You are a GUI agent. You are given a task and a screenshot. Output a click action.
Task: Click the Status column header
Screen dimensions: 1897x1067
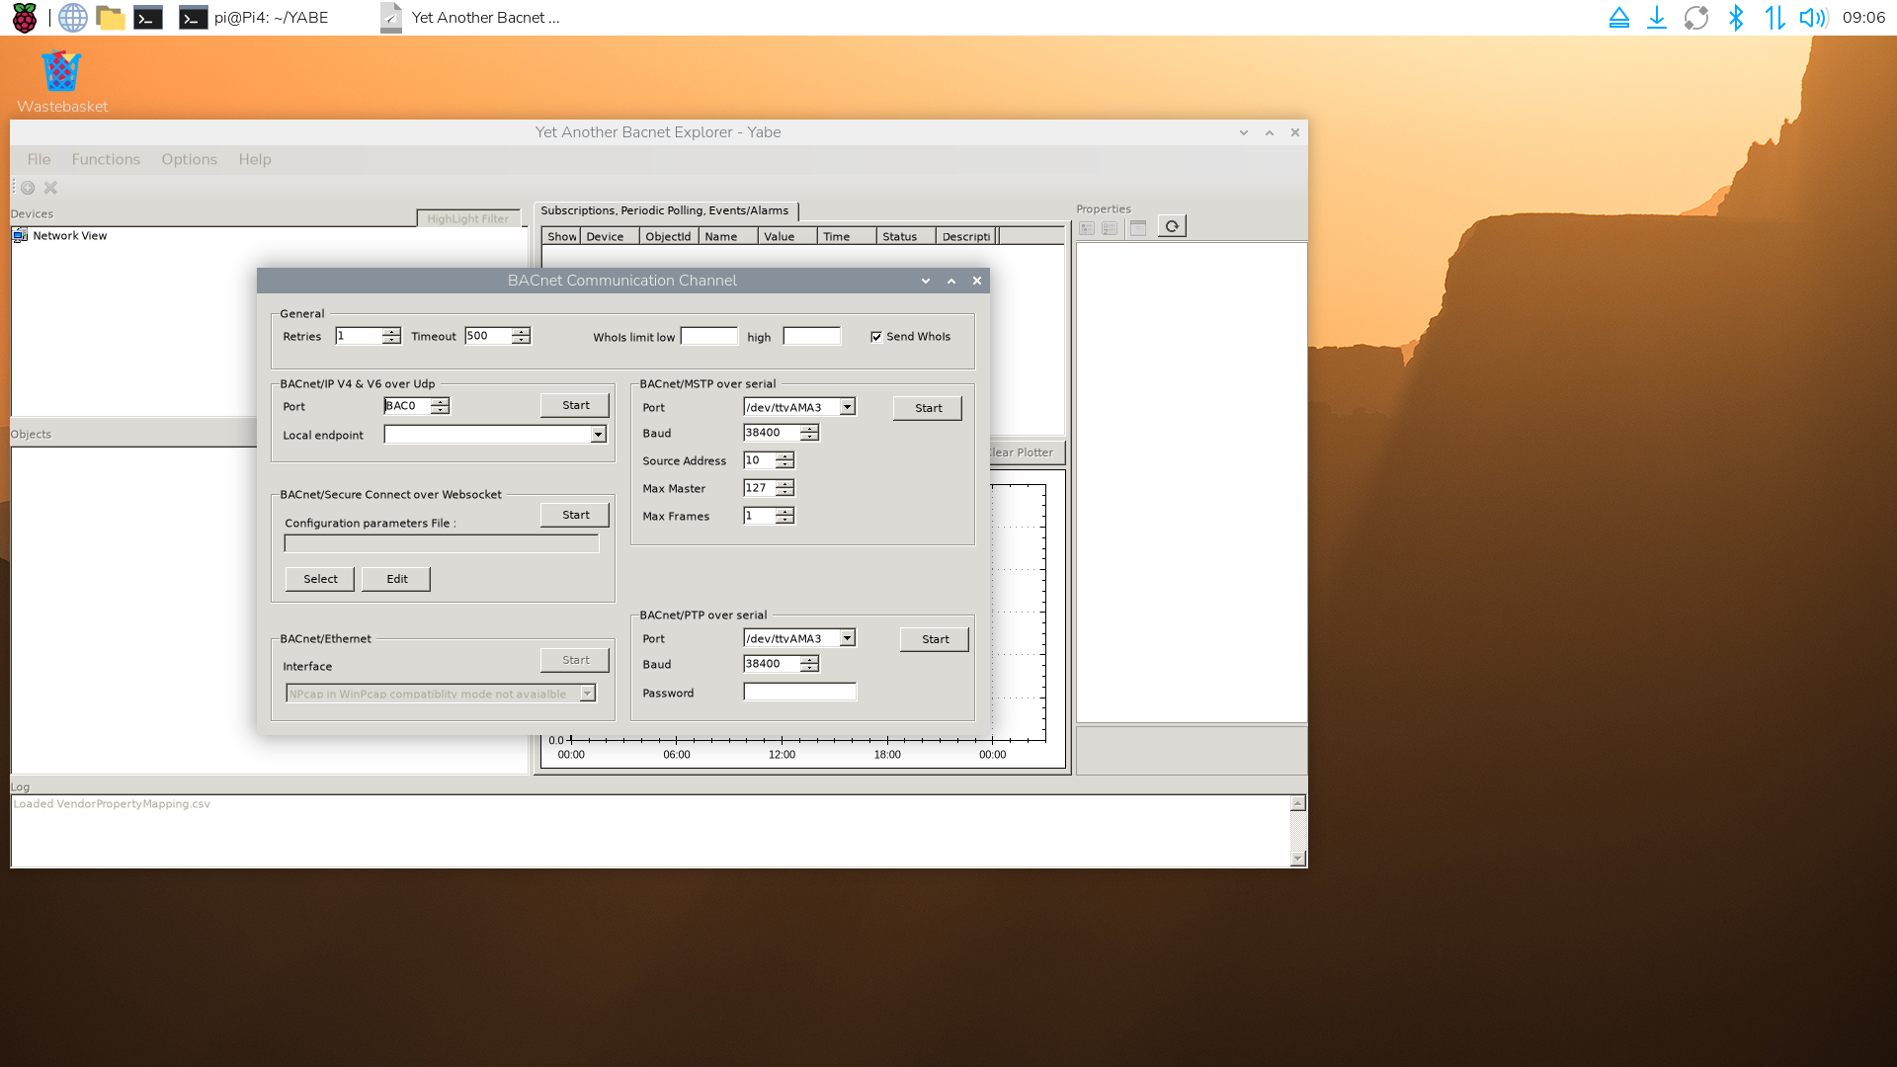906,237
